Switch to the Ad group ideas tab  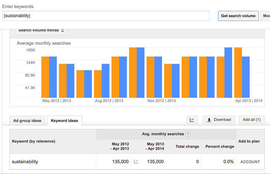(27, 121)
